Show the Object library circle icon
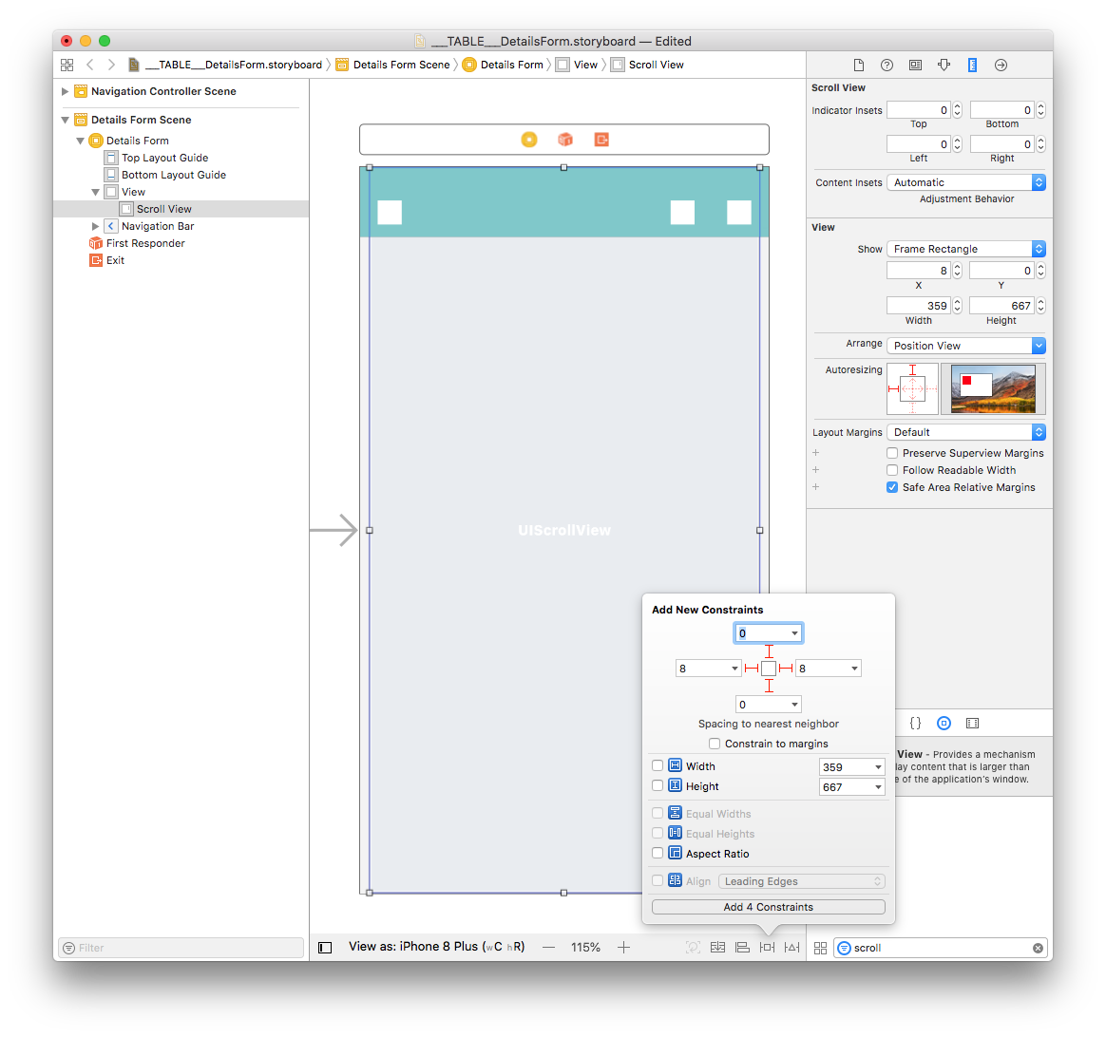The width and height of the screenshot is (1106, 1037). [x=944, y=724]
